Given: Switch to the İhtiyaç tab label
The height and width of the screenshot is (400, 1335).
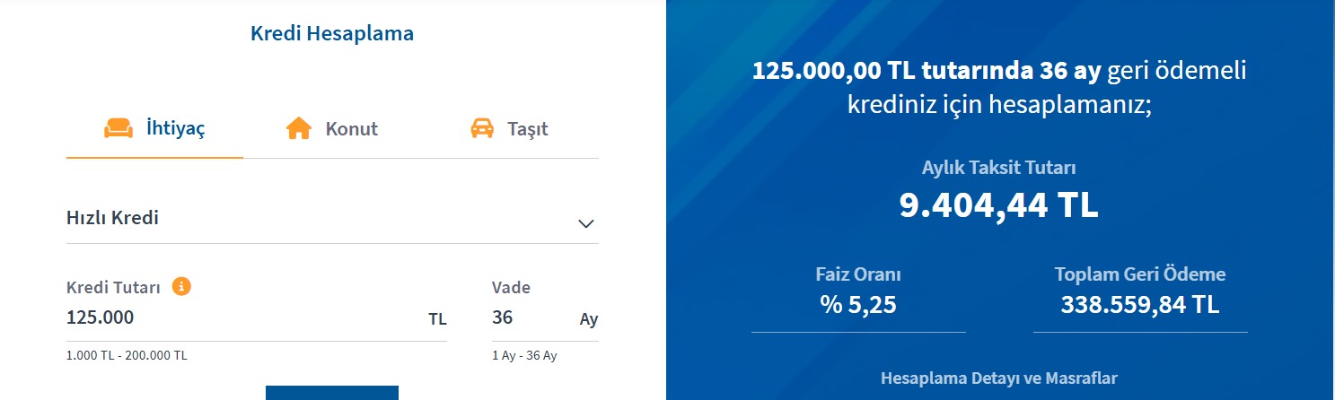Looking at the screenshot, I should pos(176,128).
